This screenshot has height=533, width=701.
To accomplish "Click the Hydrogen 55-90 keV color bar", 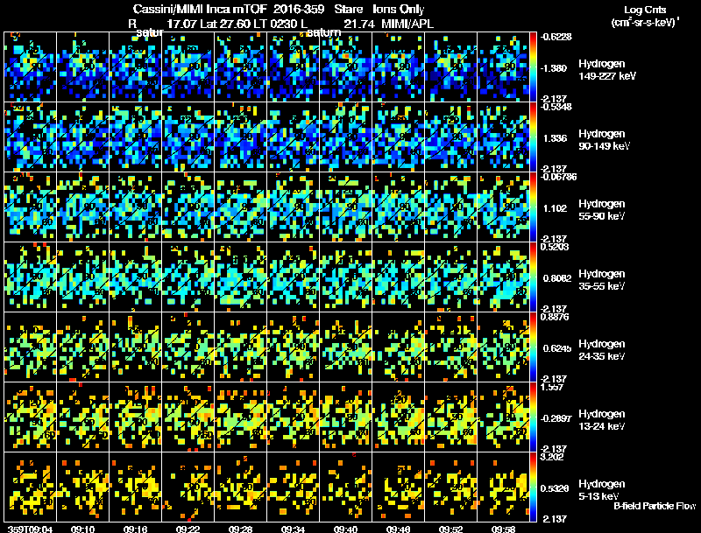I will 533,207.
